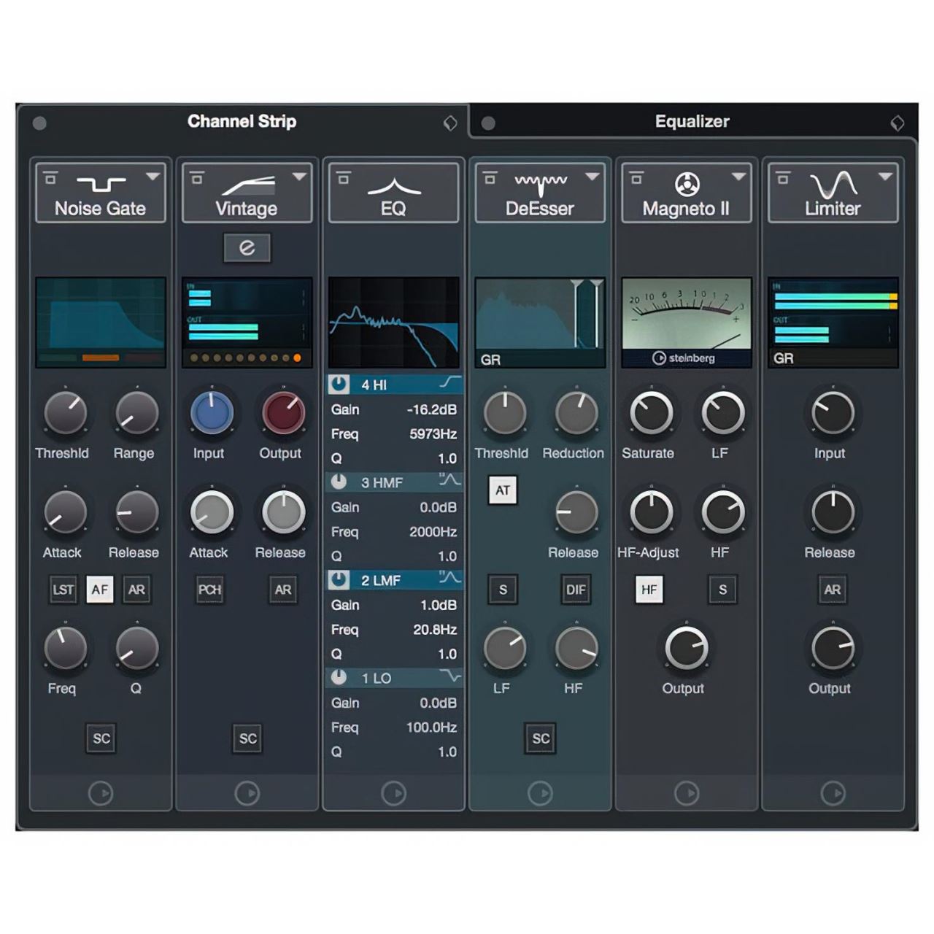The image size is (934, 934).
Task: Change band 1 LO filter type icon
Action: [449, 676]
